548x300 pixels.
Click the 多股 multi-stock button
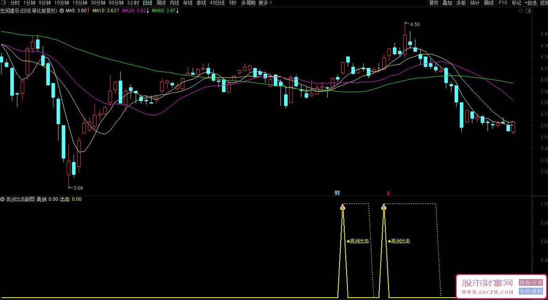click(461, 3)
